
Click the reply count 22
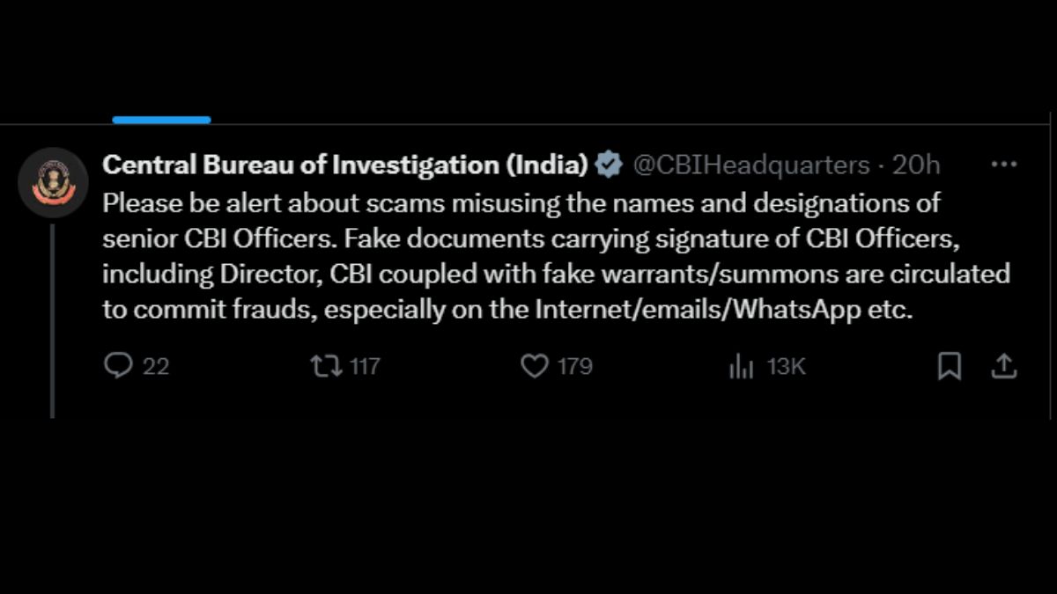point(156,366)
